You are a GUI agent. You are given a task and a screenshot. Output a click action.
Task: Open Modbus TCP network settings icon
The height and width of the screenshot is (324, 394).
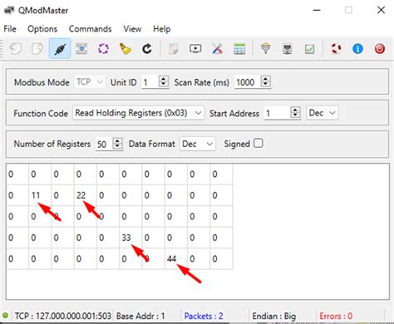pos(288,49)
